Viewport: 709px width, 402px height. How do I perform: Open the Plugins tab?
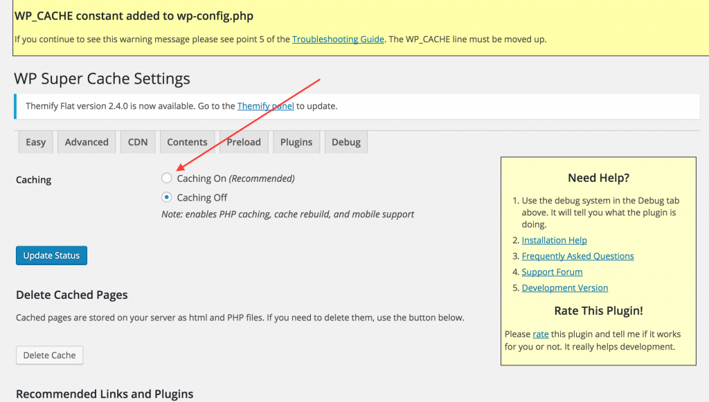pyautogui.click(x=296, y=143)
